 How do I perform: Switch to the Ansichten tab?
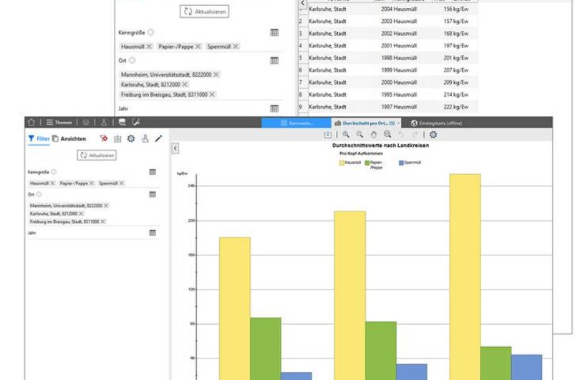(69, 138)
